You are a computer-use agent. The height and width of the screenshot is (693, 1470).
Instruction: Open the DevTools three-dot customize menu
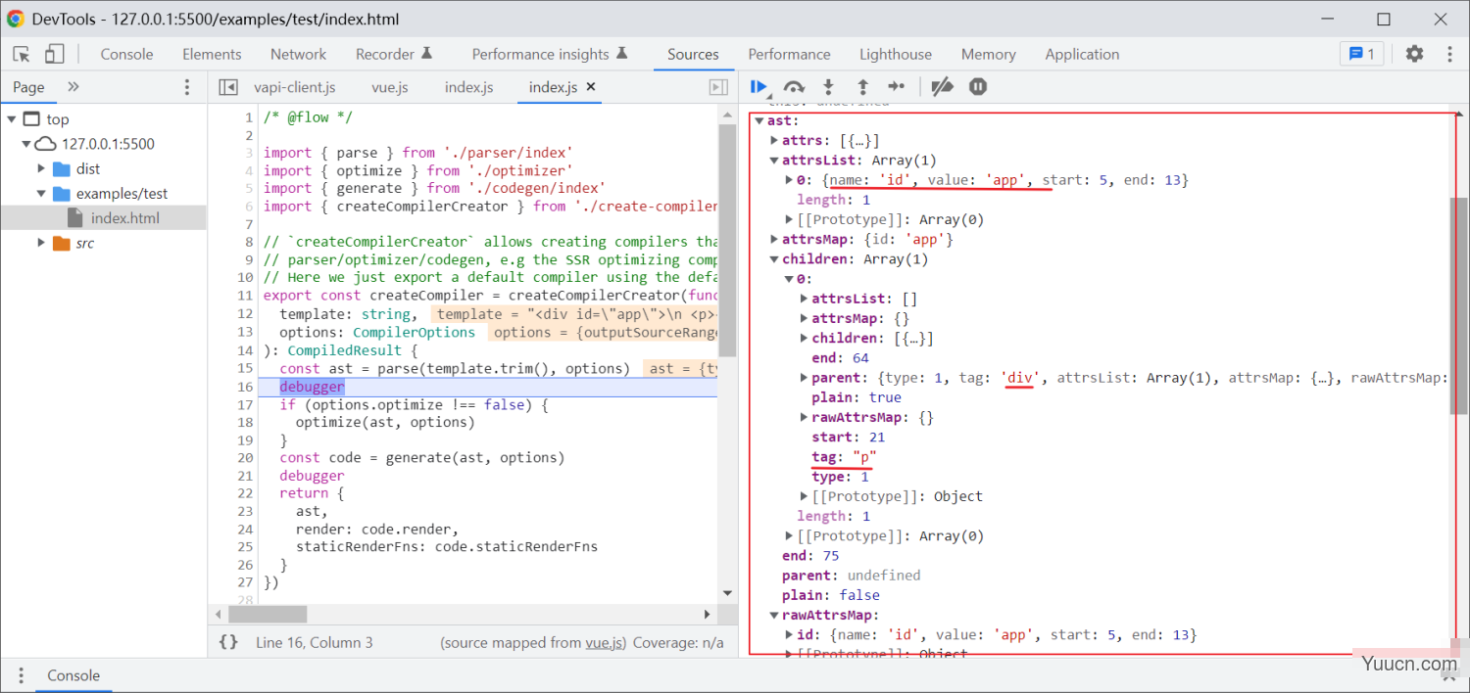[x=1449, y=54]
